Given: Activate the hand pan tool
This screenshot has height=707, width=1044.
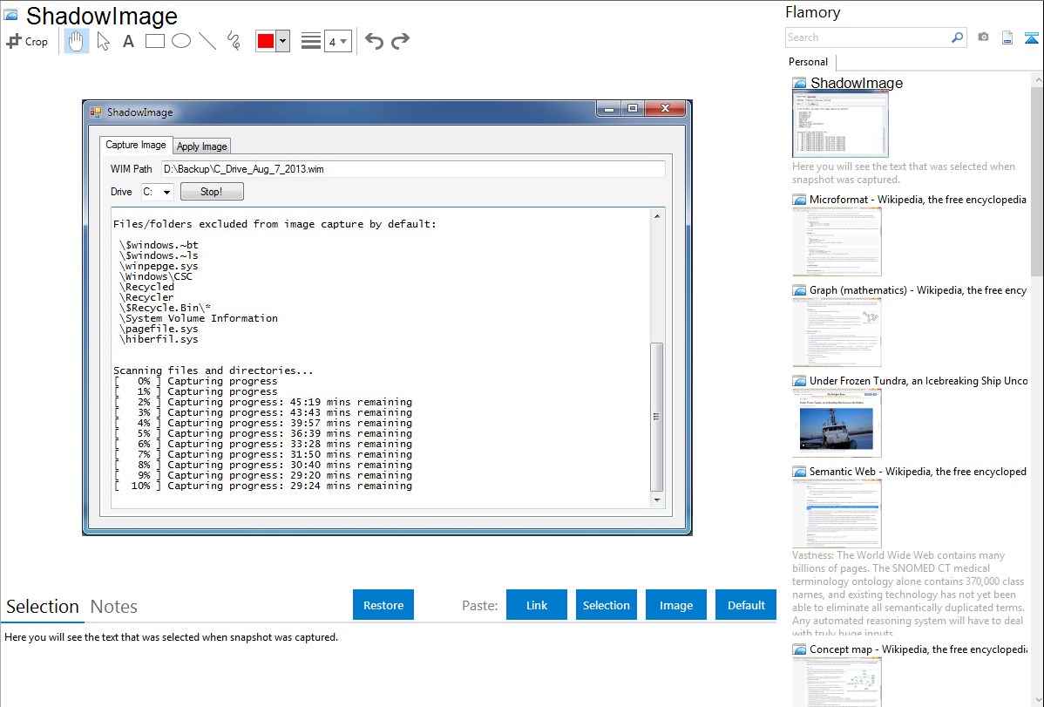Looking at the screenshot, I should (77, 41).
